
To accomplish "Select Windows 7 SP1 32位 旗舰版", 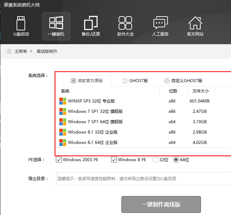I will [144, 111].
